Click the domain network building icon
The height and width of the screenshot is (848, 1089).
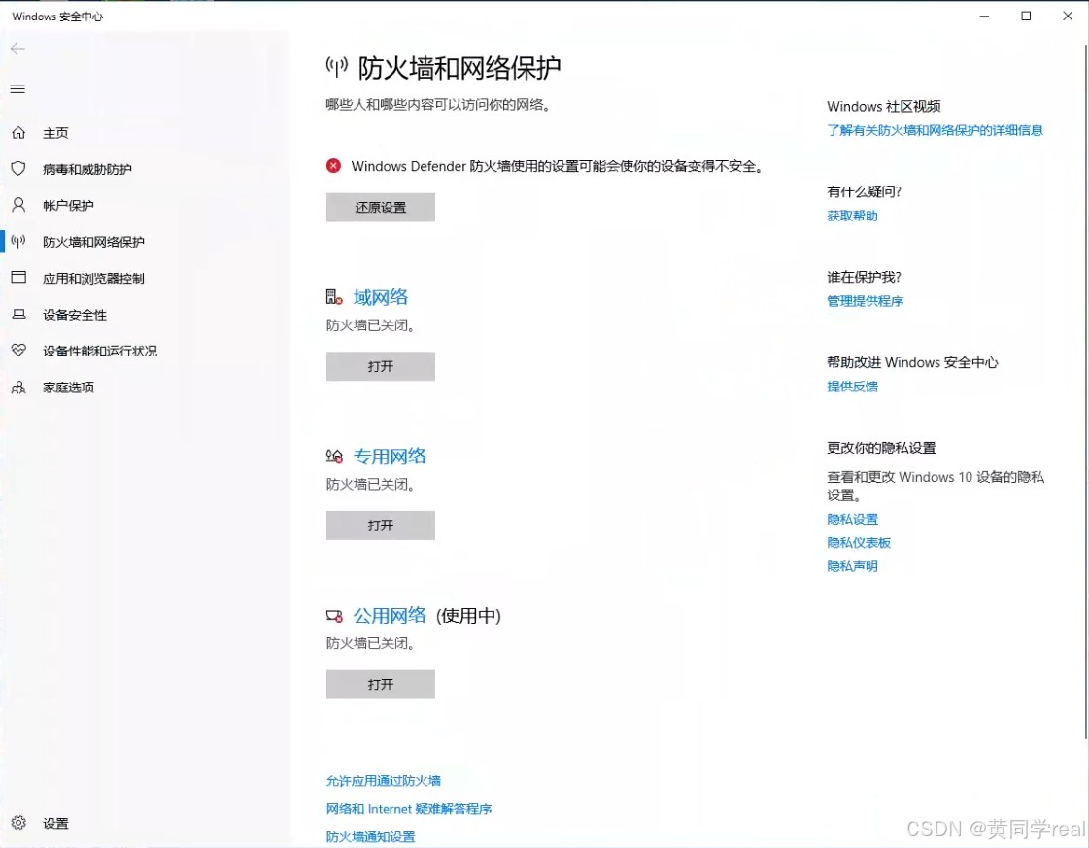coord(334,297)
